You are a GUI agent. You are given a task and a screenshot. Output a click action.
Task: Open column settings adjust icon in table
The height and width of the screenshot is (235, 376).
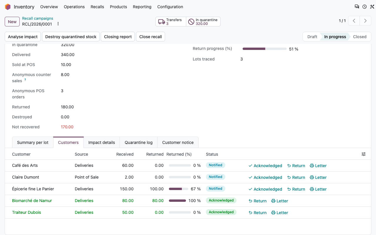tap(364, 154)
